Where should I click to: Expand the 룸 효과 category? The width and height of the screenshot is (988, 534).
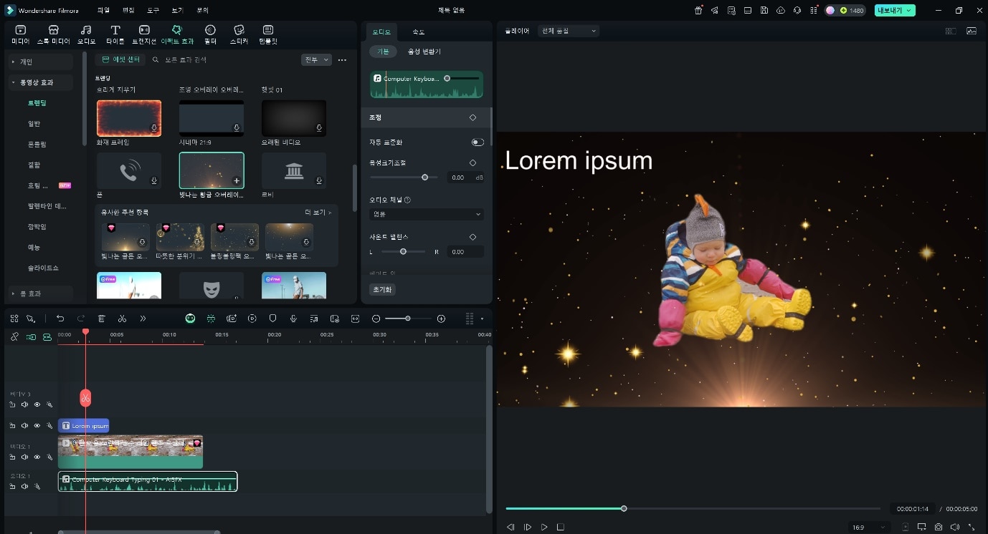pos(42,293)
